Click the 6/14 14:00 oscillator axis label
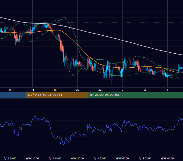Image resolution: width=183 pixels, height=161 pixels. pos(10,158)
